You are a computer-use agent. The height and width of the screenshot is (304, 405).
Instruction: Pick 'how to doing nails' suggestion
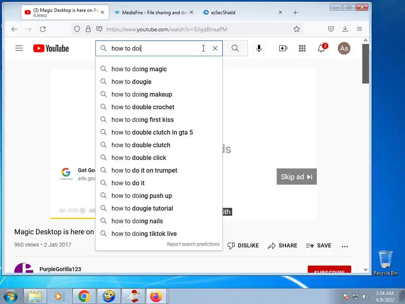coord(159,221)
